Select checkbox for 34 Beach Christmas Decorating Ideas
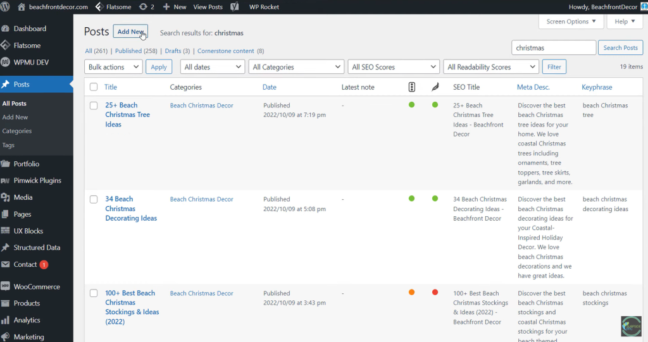 tap(94, 199)
